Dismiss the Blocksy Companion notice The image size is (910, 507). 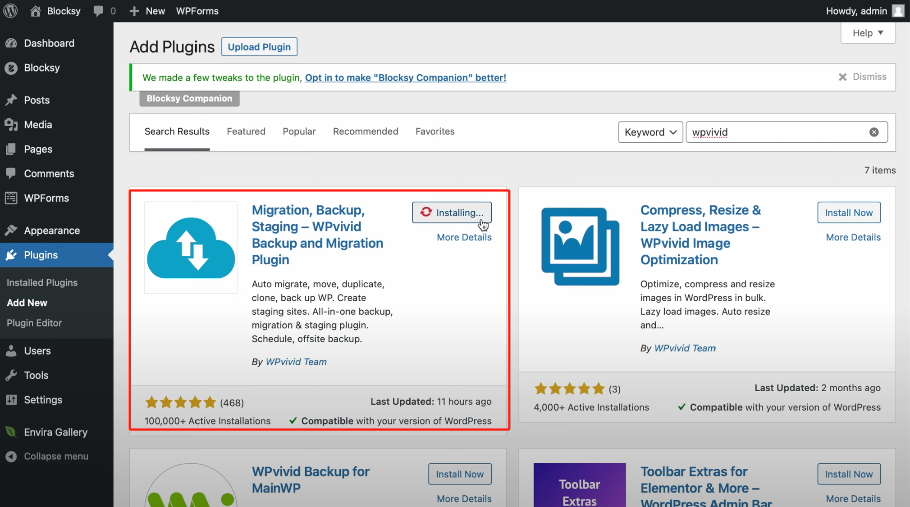[862, 77]
